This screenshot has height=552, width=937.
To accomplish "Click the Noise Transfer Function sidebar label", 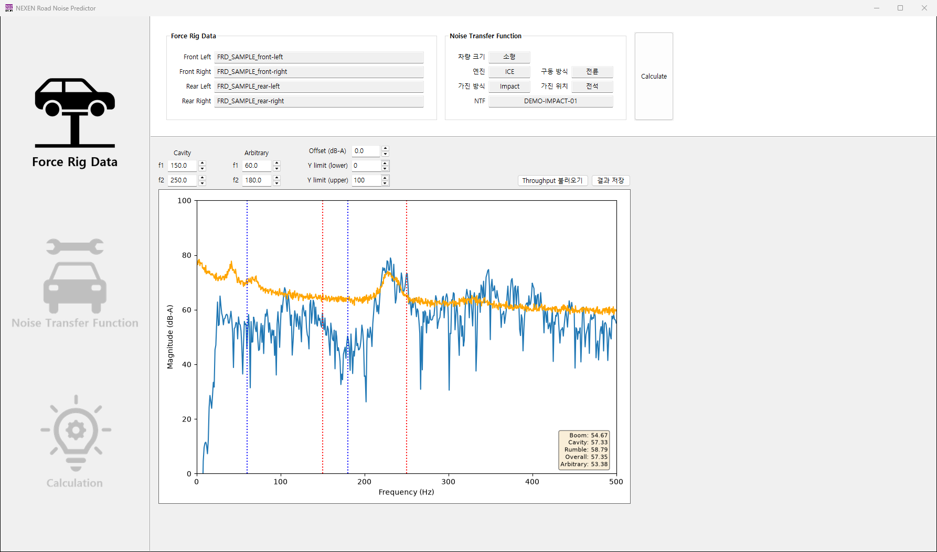I will pyautogui.click(x=75, y=323).
